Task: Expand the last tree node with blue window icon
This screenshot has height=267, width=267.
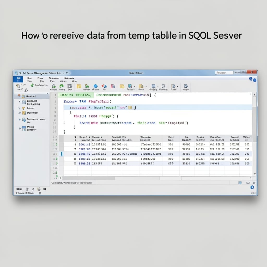Action: coord(20,128)
